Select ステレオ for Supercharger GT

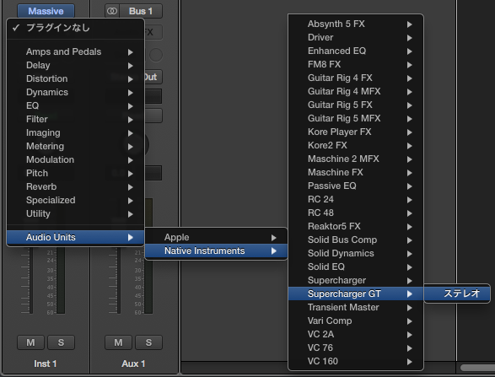(x=457, y=294)
